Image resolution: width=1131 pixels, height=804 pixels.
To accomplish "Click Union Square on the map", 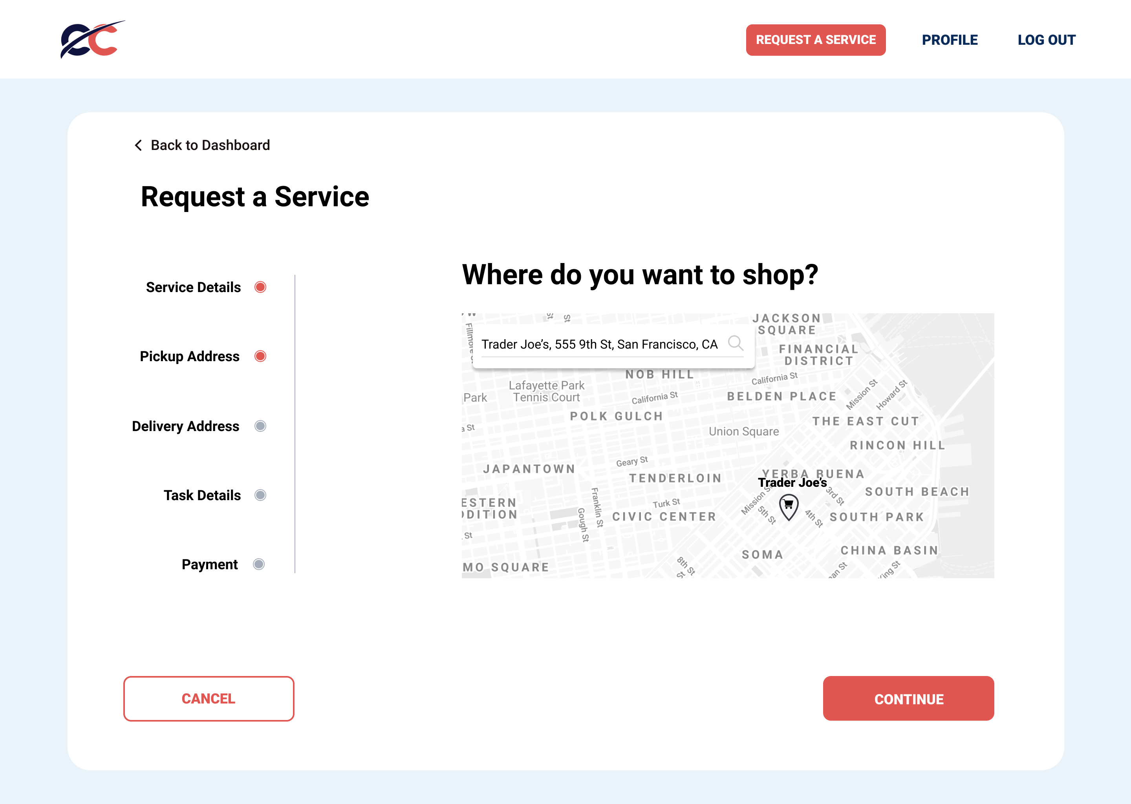I will click(743, 432).
